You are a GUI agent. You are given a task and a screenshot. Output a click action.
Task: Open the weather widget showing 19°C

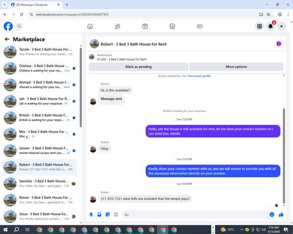click(227, 229)
